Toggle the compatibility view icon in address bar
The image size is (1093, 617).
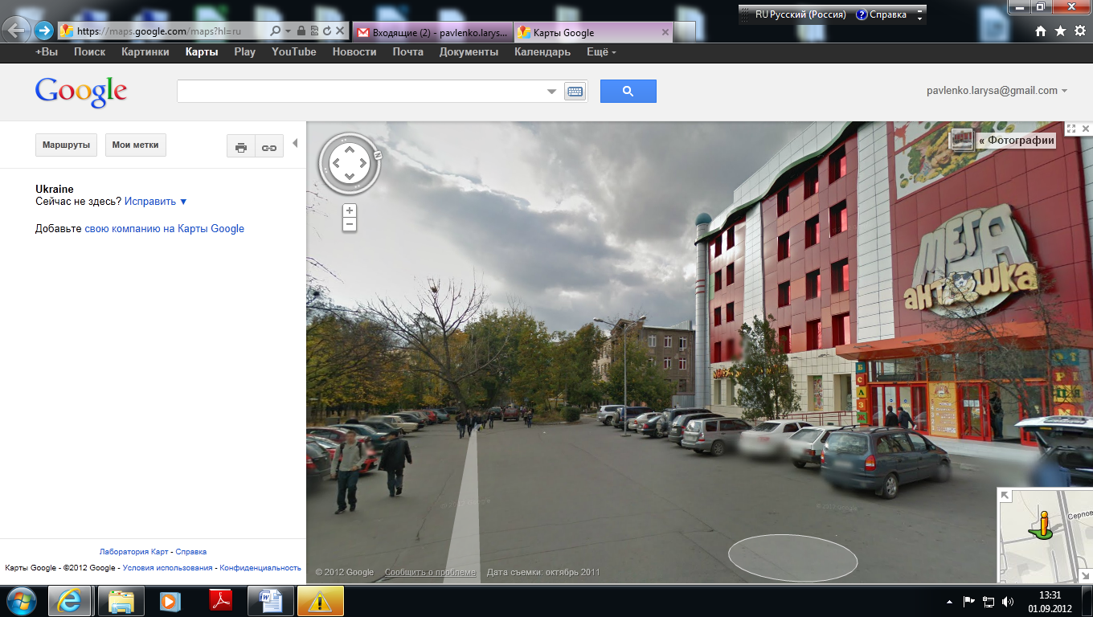coord(314,31)
